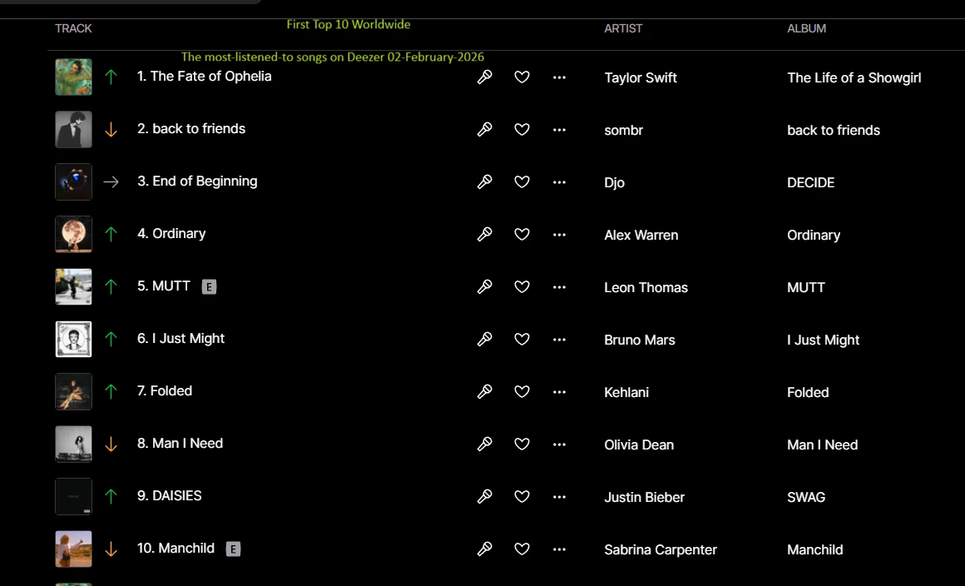Go to SWAG album link
This screenshot has height=586, width=965.
(806, 497)
